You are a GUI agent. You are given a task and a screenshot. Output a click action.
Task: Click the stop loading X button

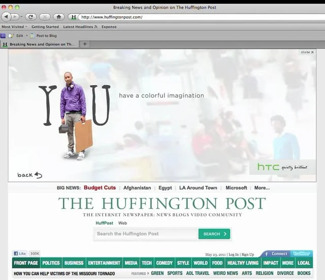[45, 17]
